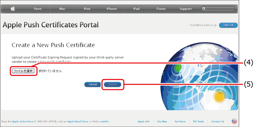
Task: Cancel the push certificate creation
Action: coord(93,84)
